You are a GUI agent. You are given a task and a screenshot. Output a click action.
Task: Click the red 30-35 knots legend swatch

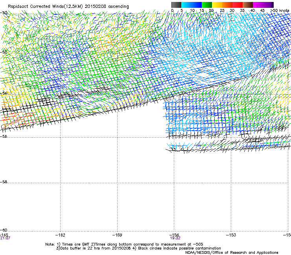(238, 5)
